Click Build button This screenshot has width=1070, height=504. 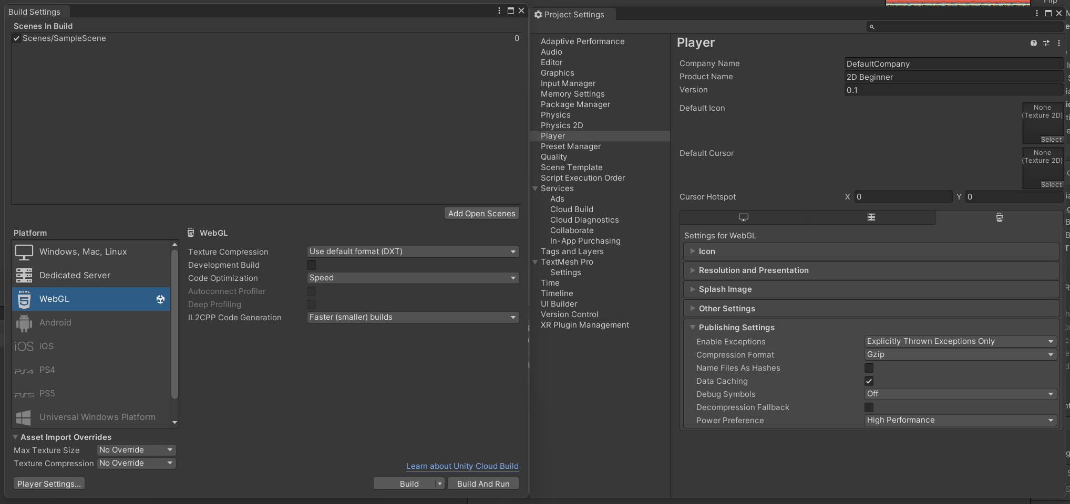pos(405,484)
